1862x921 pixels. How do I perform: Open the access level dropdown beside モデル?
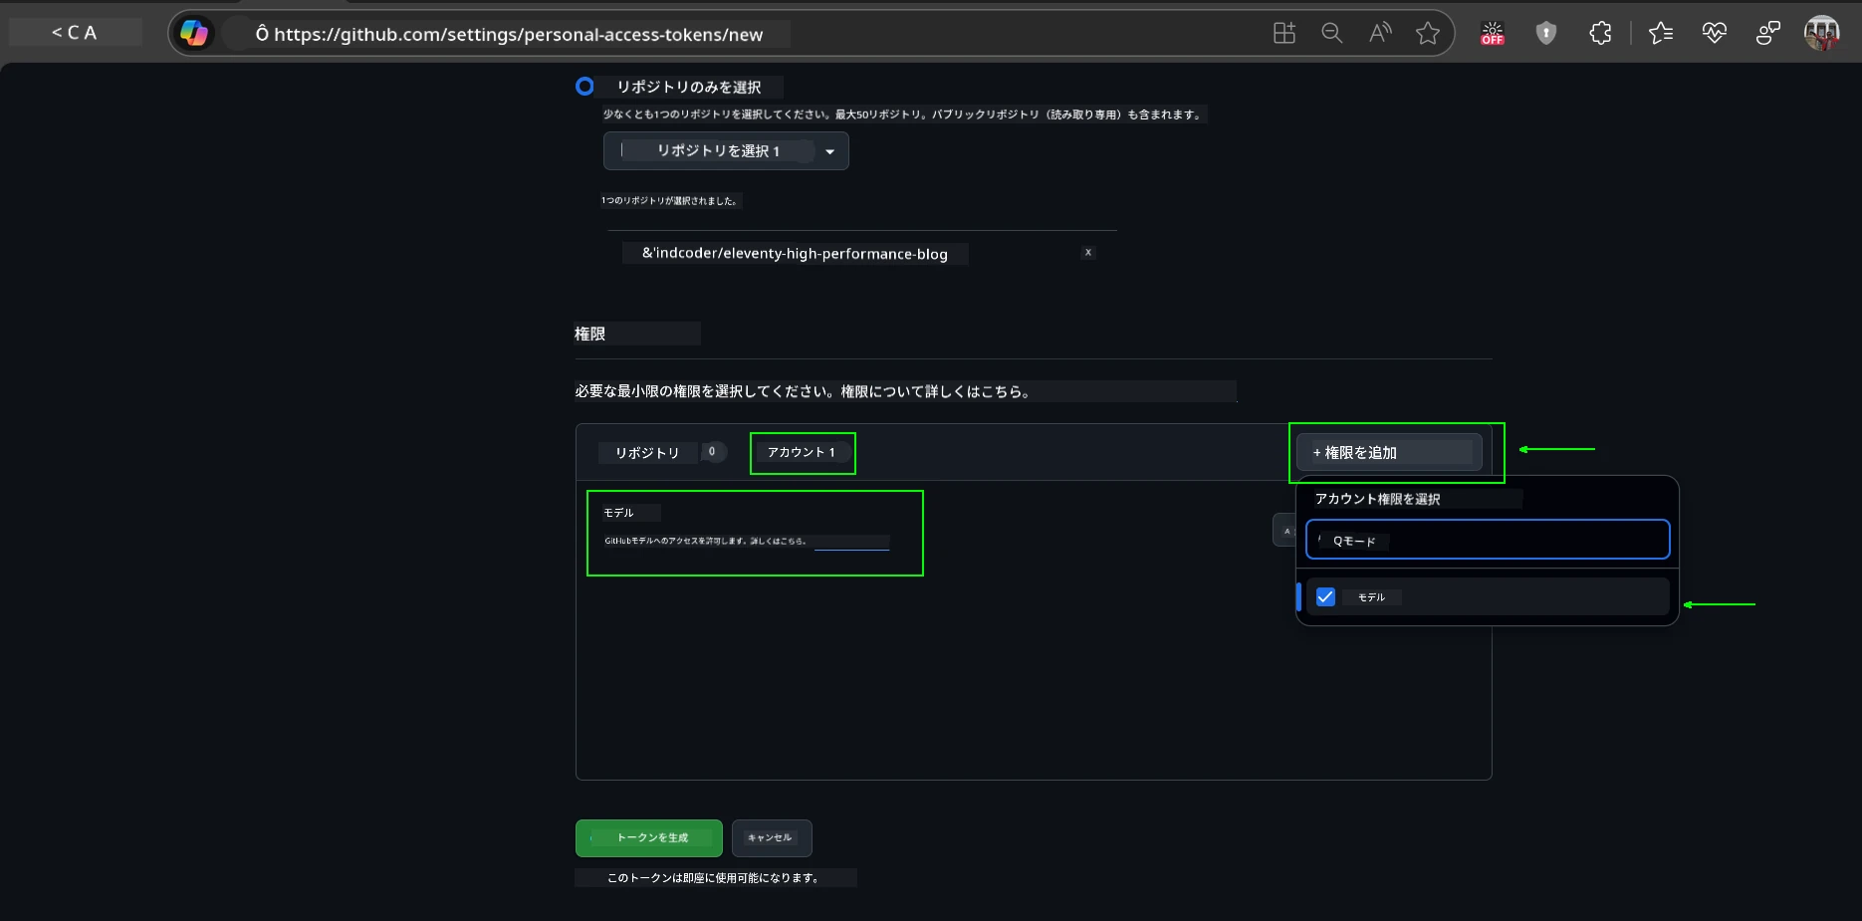(1284, 530)
